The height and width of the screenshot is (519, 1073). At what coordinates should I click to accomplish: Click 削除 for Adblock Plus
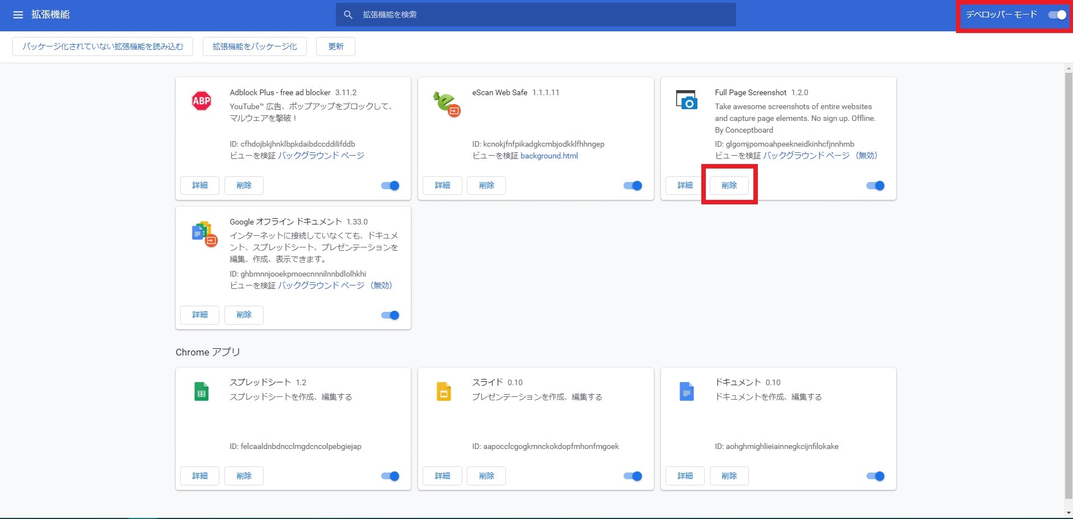[244, 185]
